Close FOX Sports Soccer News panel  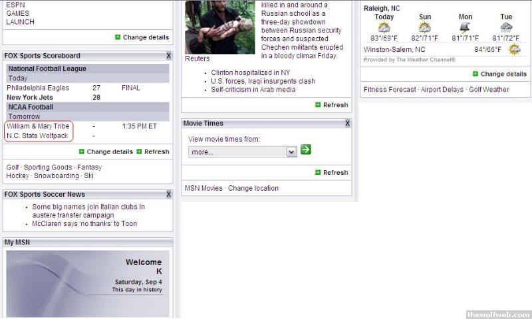[168, 195]
